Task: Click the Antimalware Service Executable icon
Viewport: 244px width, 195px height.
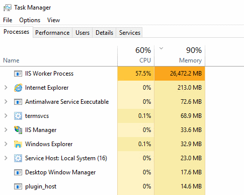Action: [18, 102]
